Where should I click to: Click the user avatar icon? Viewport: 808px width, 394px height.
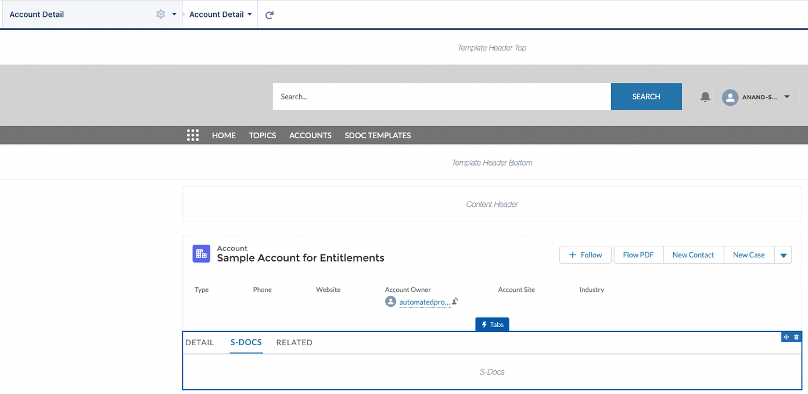pos(730,97)
